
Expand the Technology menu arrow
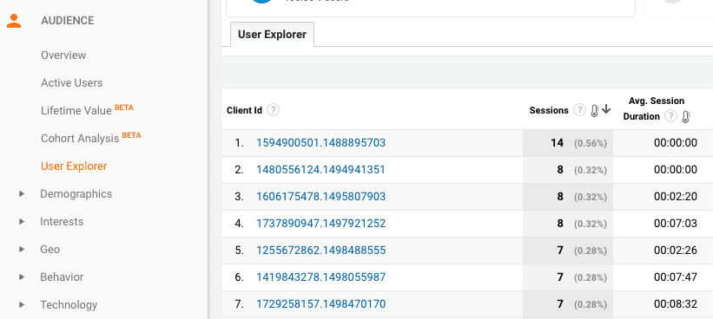pyautogui.click(x=22, y=304)
